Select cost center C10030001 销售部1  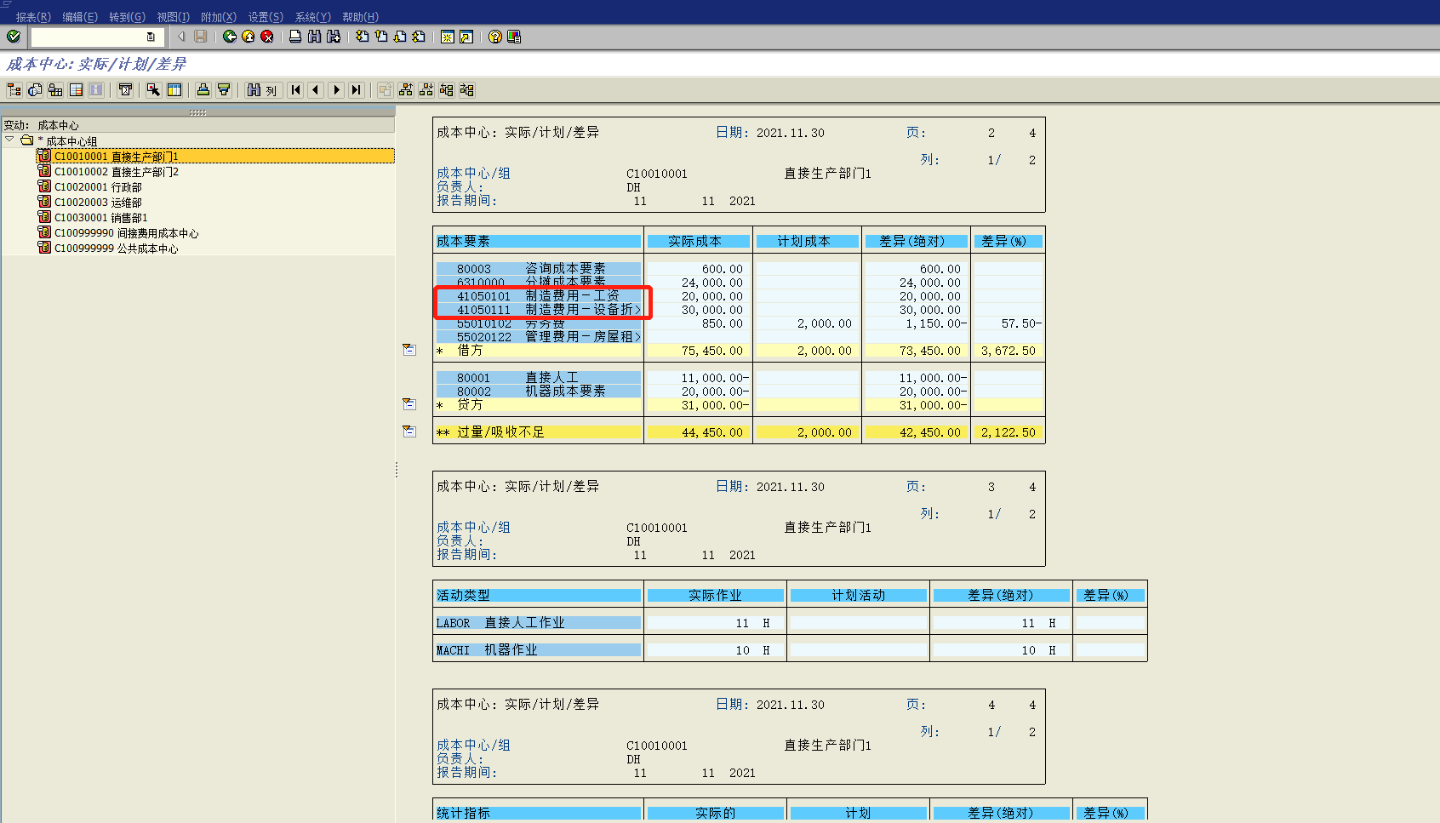click(101, 218)
